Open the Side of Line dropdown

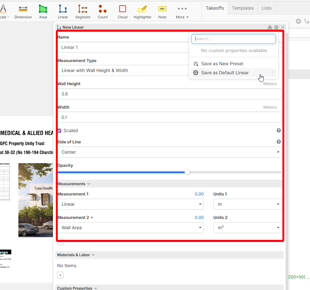pos(169,152)
